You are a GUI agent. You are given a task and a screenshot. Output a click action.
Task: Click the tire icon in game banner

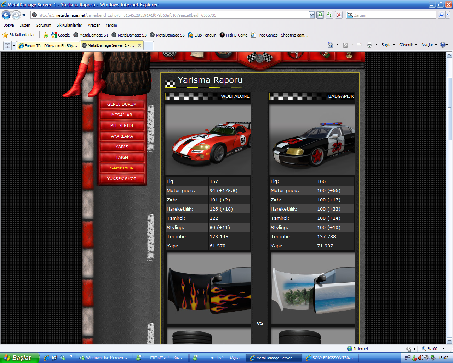223,55
